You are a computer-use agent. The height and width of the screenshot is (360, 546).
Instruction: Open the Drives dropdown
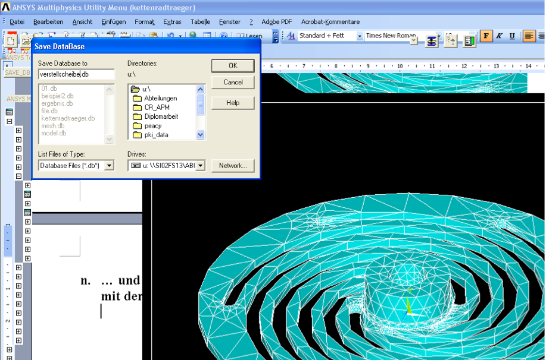coord(201,166)
